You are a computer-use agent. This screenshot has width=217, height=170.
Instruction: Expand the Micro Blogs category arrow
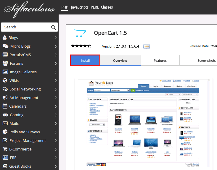56,46
